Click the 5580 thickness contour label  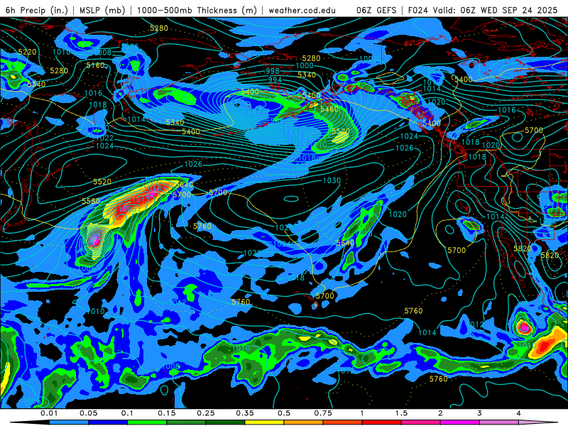coord(91,202)
